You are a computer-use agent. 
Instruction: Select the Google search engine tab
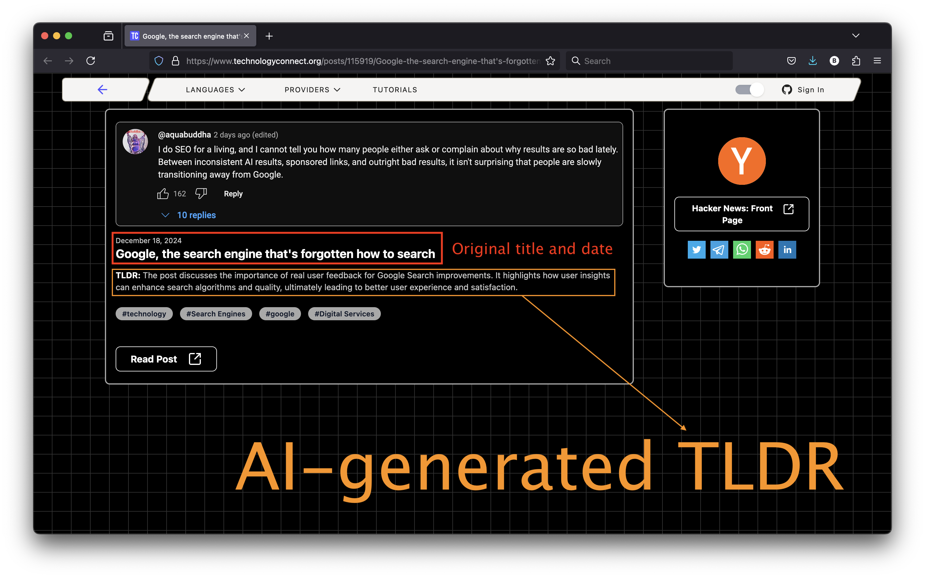[190, 36]
